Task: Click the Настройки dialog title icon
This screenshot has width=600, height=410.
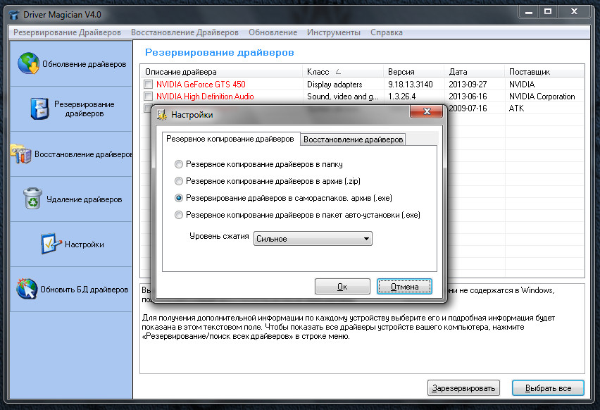Action: (162, 114)
